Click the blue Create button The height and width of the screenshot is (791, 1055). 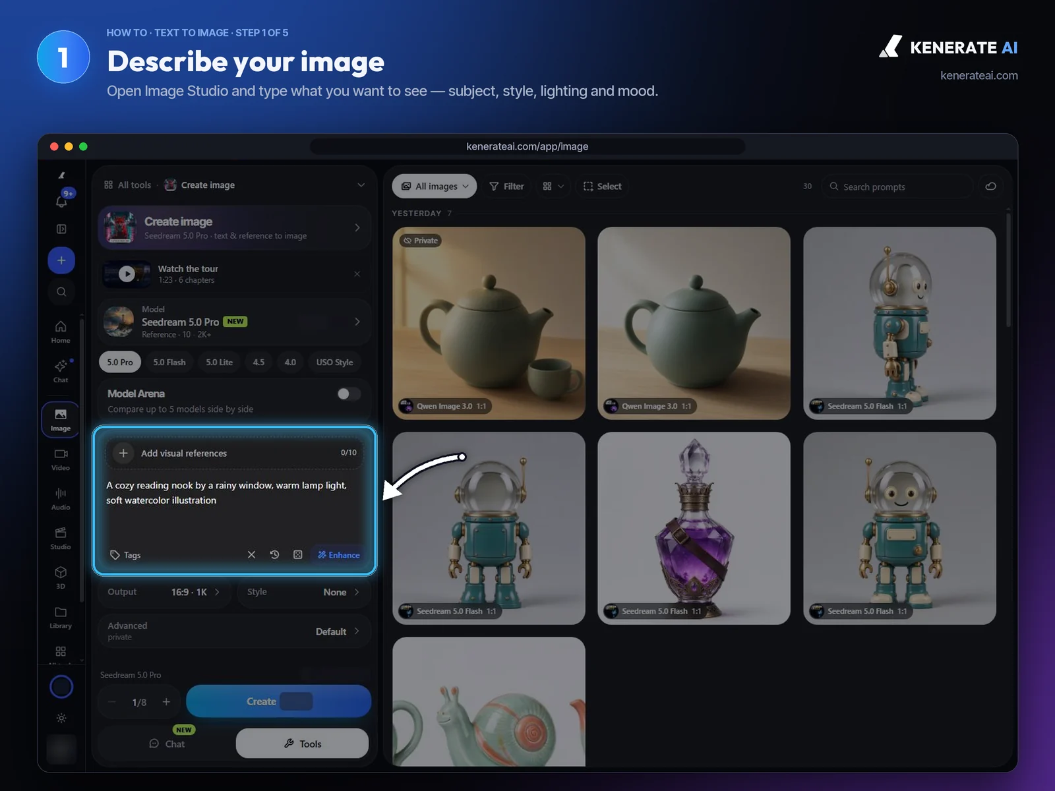tap(278, 701)
